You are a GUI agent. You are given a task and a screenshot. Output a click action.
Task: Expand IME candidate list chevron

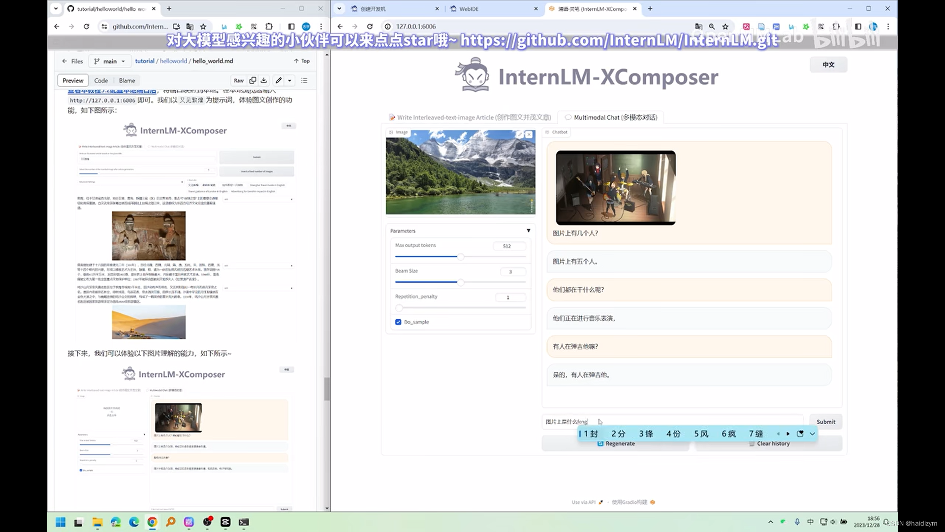813,434
